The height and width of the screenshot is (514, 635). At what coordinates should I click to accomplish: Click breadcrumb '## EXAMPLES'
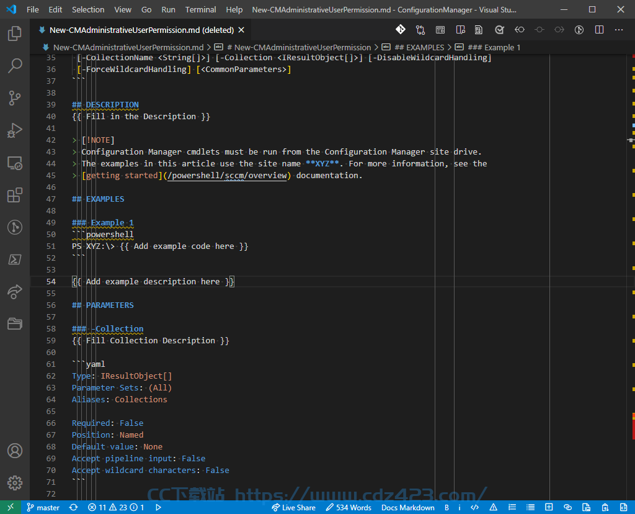[419, 47]
